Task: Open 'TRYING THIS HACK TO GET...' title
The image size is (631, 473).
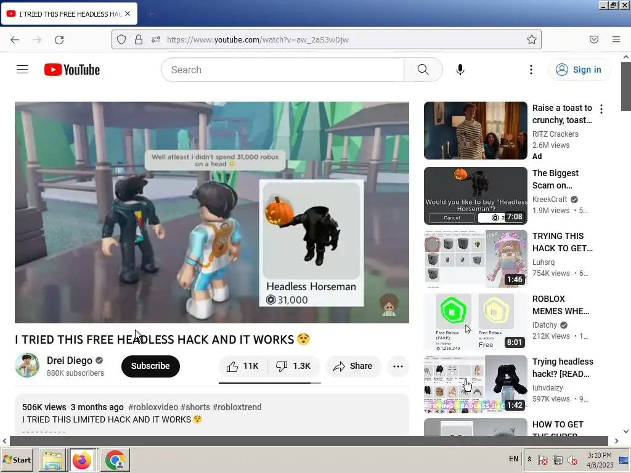Action: tap(563, 242)
